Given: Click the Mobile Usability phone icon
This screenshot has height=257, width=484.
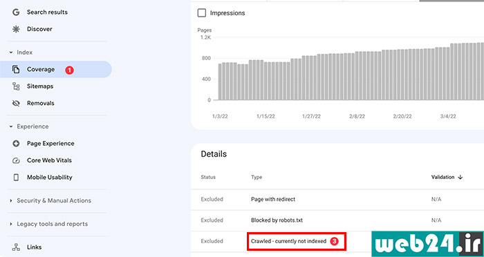Looking at the screenshot, I should (x=16, y=178).
